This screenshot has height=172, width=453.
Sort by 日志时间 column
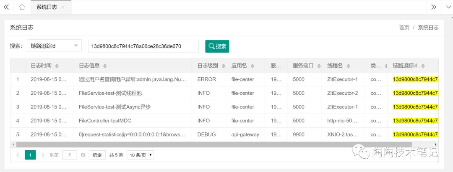click(57, 66)
